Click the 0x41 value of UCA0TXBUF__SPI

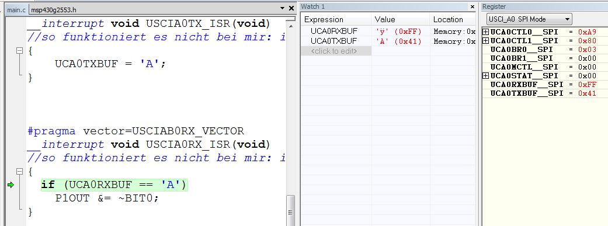587,93
